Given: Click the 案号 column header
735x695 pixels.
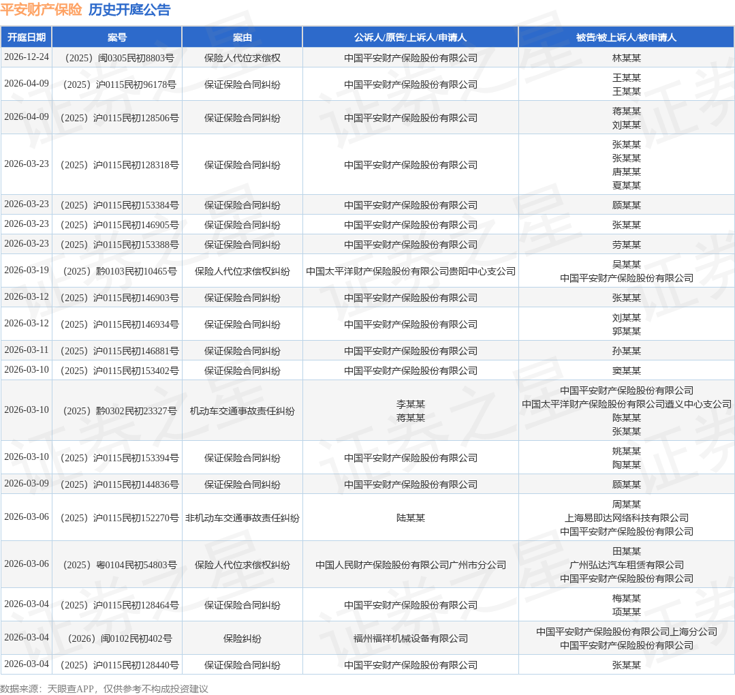Looking at the screenshot, I should [117, 37].
